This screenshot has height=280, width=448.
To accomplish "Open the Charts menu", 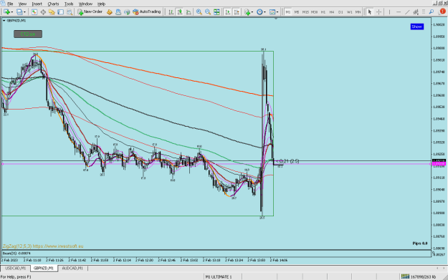I will (53, 4).
